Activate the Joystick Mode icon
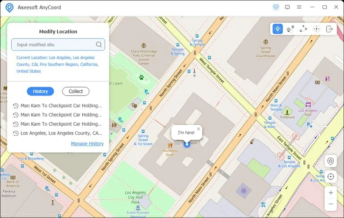Screen dimensions: 344x218 coord(316,29)
